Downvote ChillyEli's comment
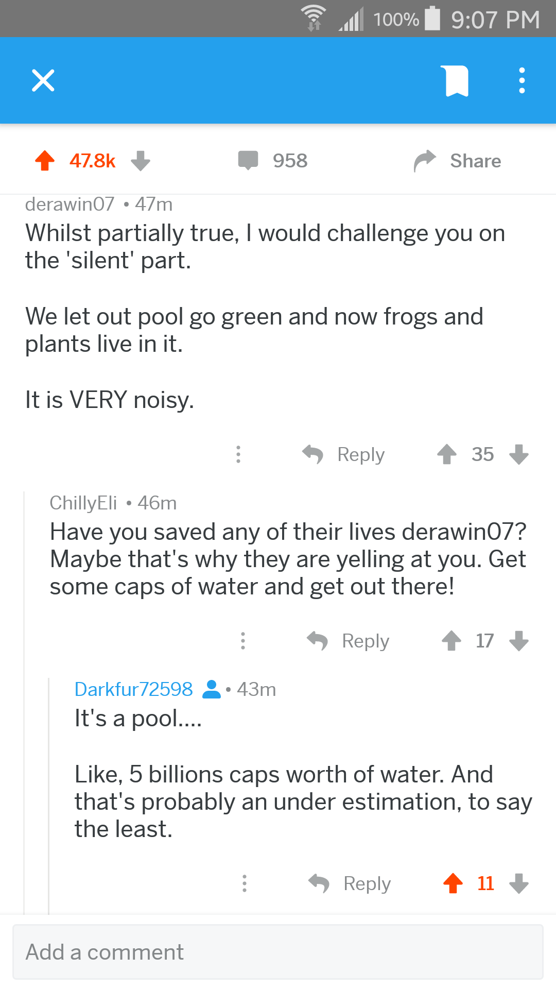Screen dimensions: 556x989 coord(518,641)
